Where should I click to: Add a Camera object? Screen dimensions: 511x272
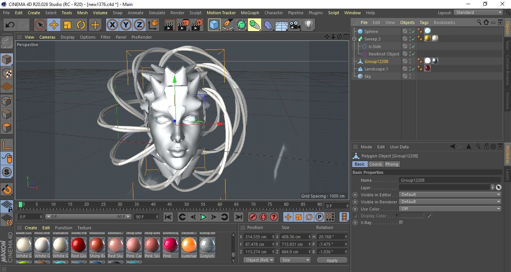tap(295, 25)
